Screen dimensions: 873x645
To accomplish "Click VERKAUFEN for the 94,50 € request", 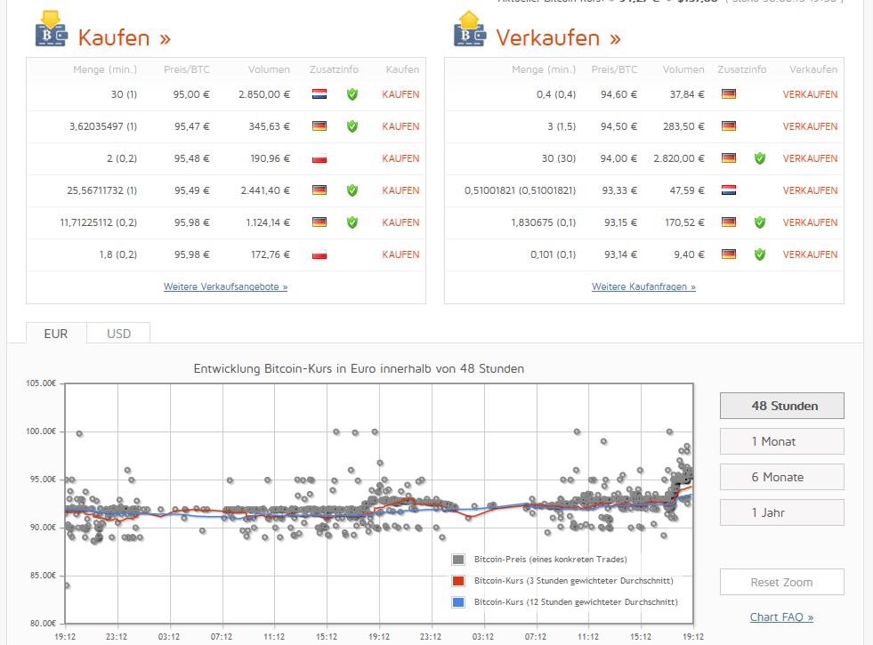I will pyautogui.click(x=810, y=126).
